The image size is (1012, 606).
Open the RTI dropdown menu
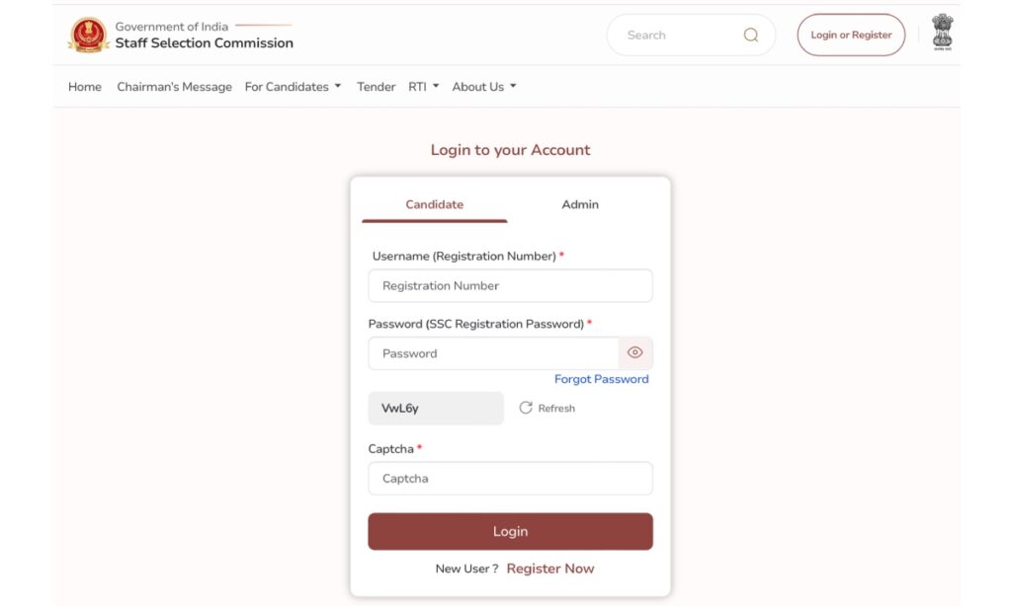click(x=423, y=87)
